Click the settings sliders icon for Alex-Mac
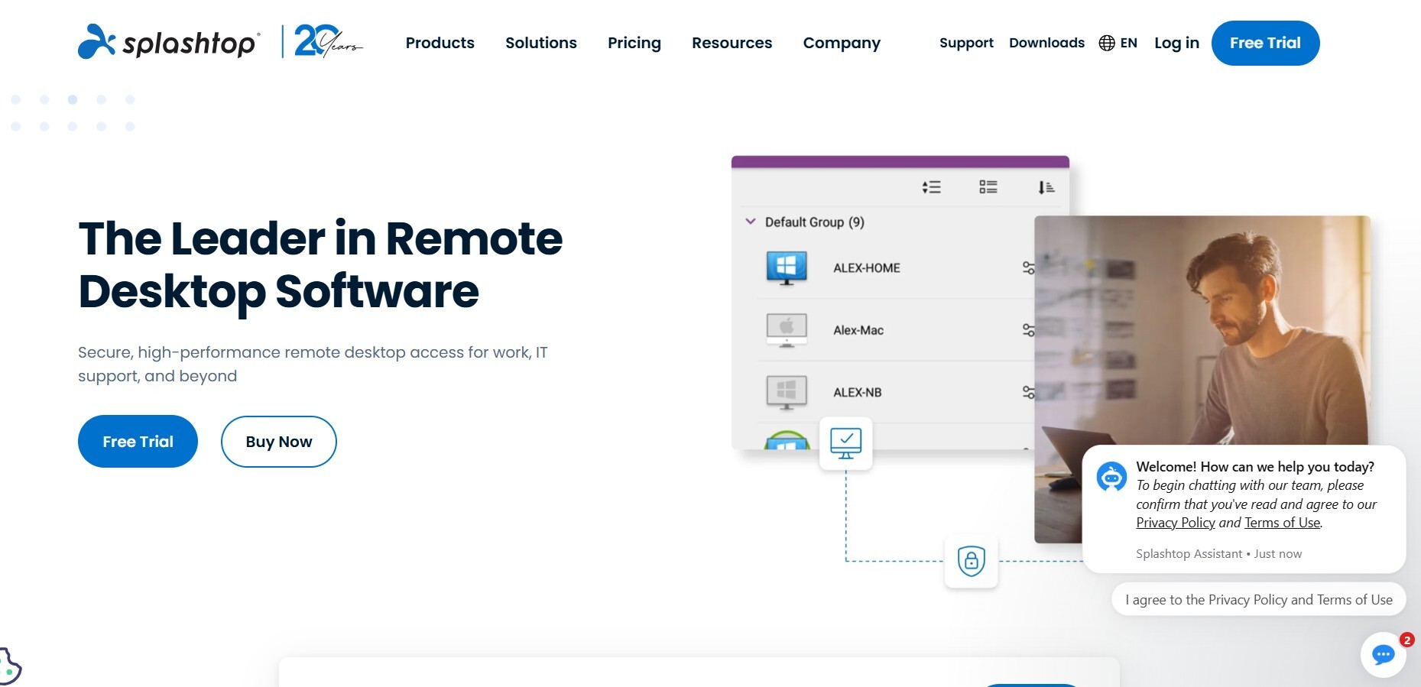This screenshot has width=1421, height=687. point(1028,330)
